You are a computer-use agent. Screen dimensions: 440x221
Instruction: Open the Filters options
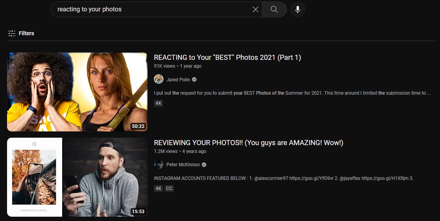pyautogui.click(x=26, y=33)
